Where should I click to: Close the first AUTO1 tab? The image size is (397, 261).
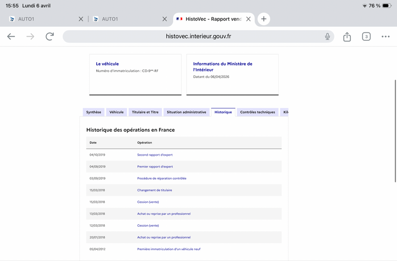click(x=81, y=19)
